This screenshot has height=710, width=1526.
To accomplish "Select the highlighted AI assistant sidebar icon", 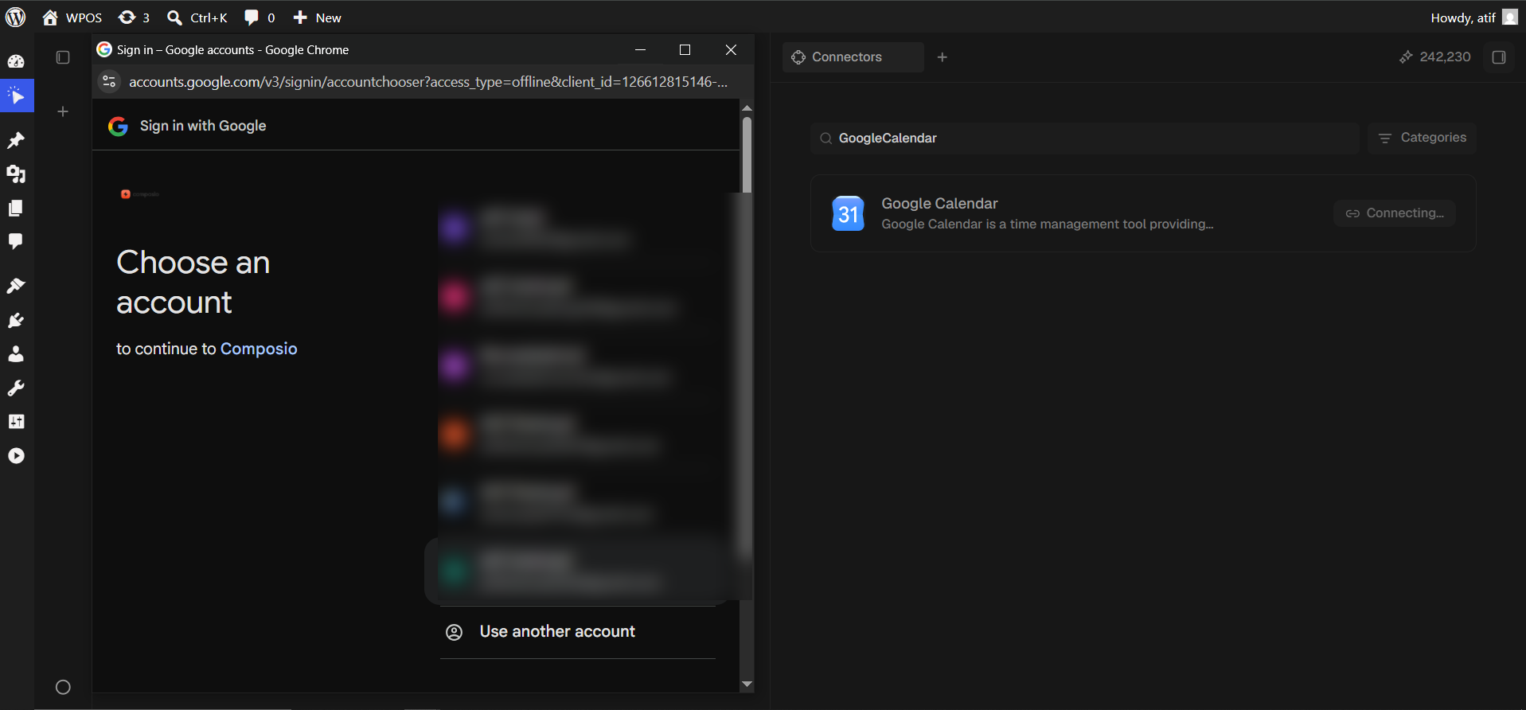I will [x=17, y=96].
